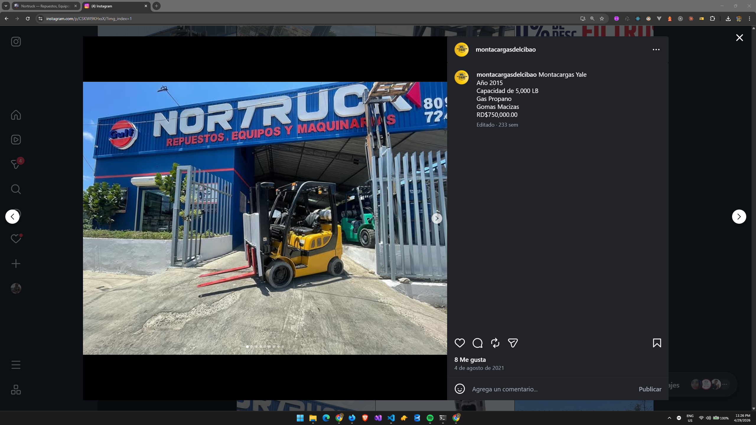Image resolution: width=756 pixels, height=425 pixels.
Task: Reload the Instagram page
Action: (x=28, y=19)
